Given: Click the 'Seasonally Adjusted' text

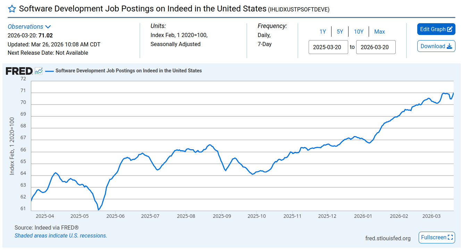Looking at the screenshot, I should (x=176, y=44).
